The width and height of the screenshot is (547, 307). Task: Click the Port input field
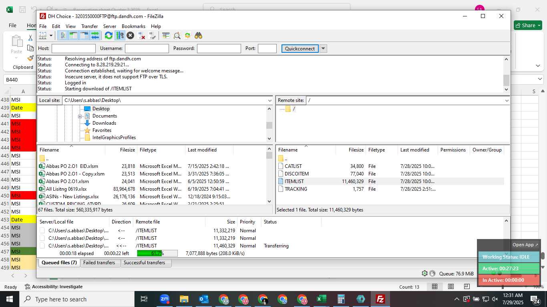(x=267, y=48)
